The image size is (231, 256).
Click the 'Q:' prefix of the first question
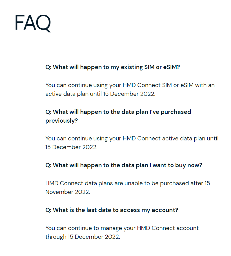coord(48,67)
